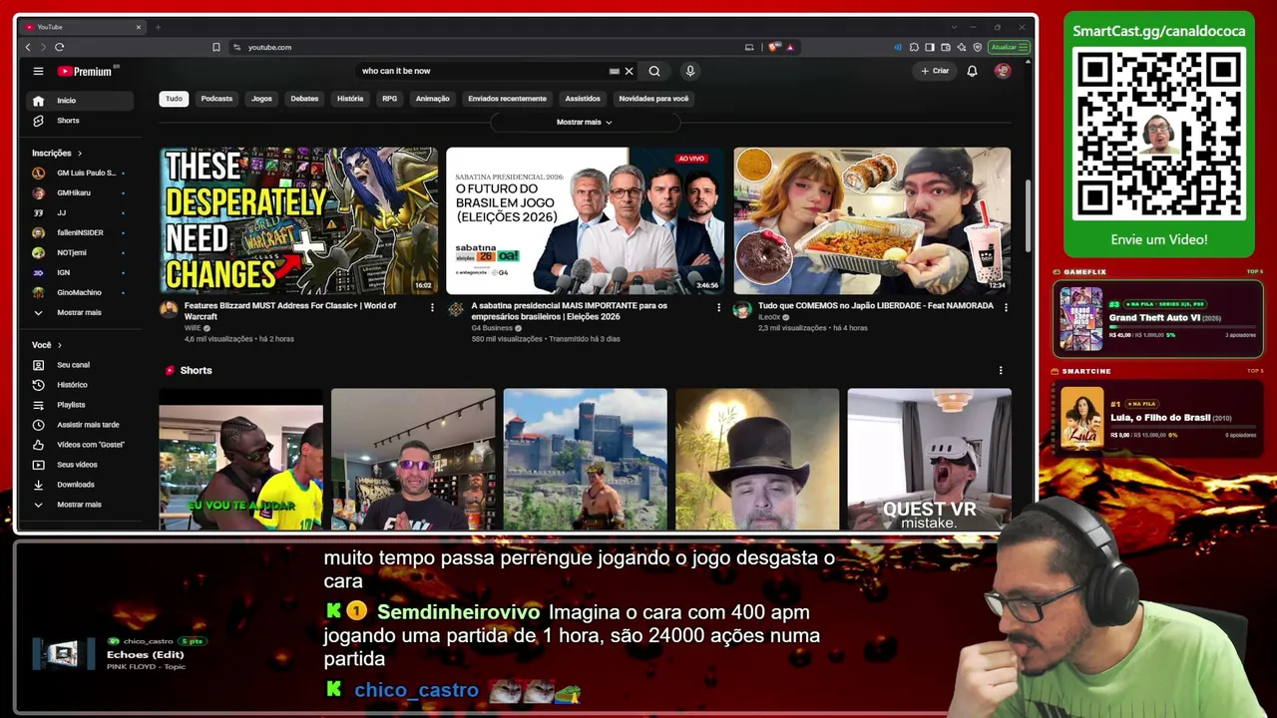Screen dimensions: 1277x718
Task: Select the História filter chip
Action: click(x=350, y=99)
